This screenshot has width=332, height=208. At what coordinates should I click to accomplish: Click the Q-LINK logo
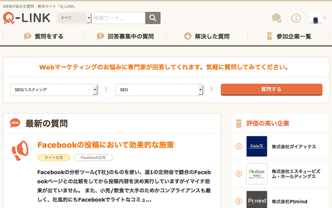click(x=26, y=18)
